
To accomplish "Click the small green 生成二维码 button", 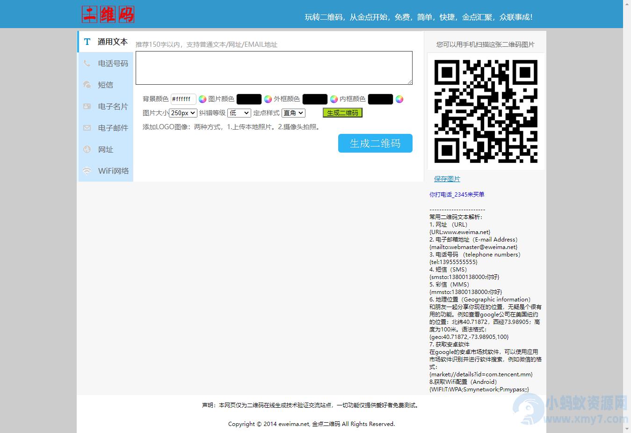I will (342, 113).
